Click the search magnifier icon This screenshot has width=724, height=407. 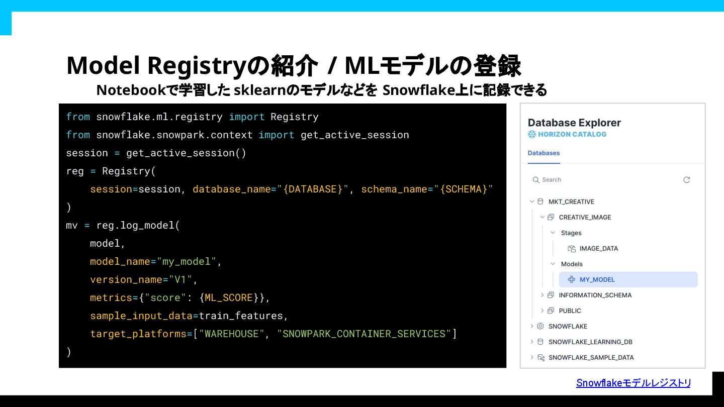coord(536,180)
